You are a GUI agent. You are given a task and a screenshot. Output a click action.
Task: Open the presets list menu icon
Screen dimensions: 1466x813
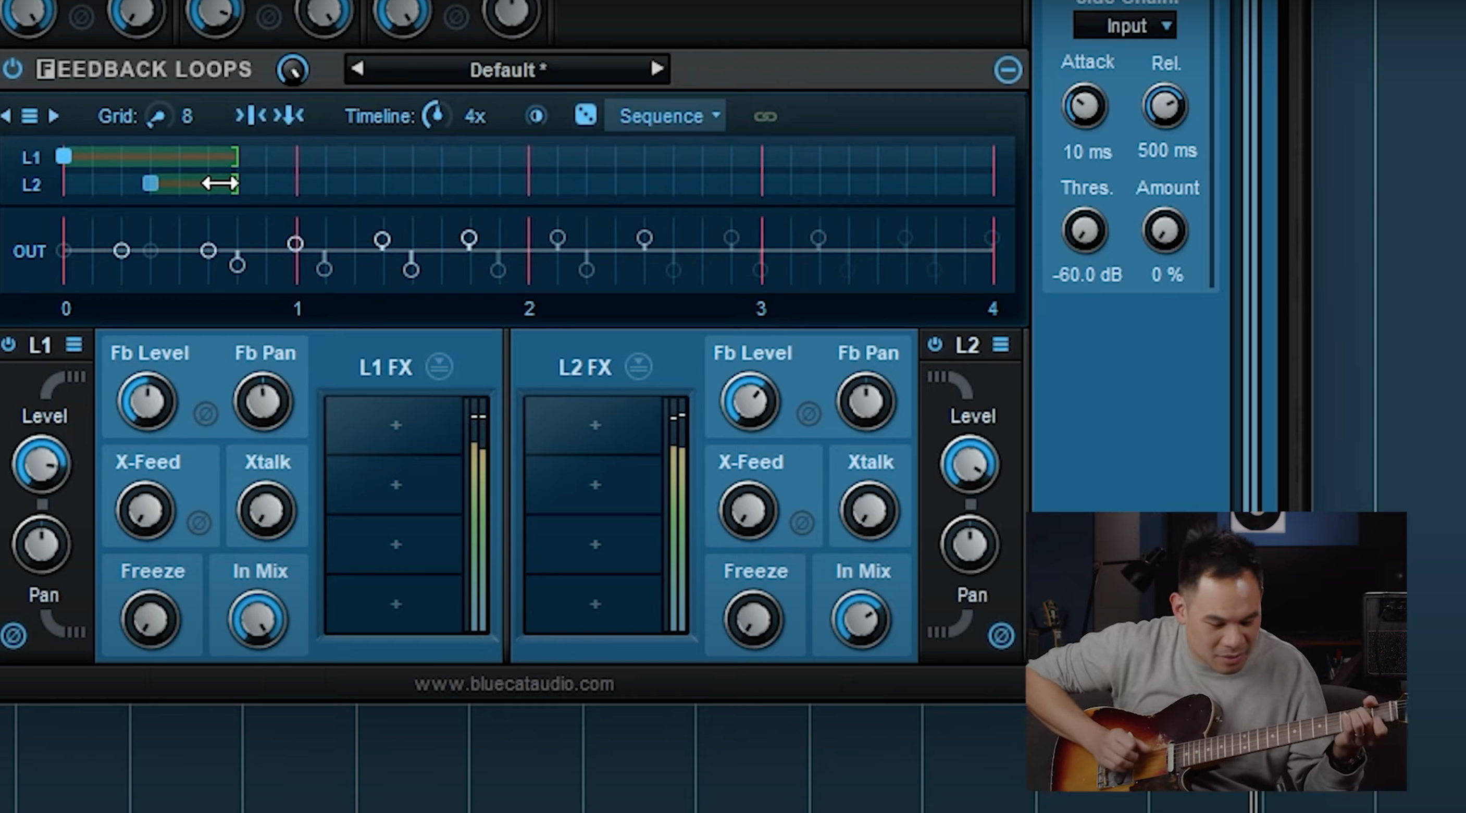point(29,116)
